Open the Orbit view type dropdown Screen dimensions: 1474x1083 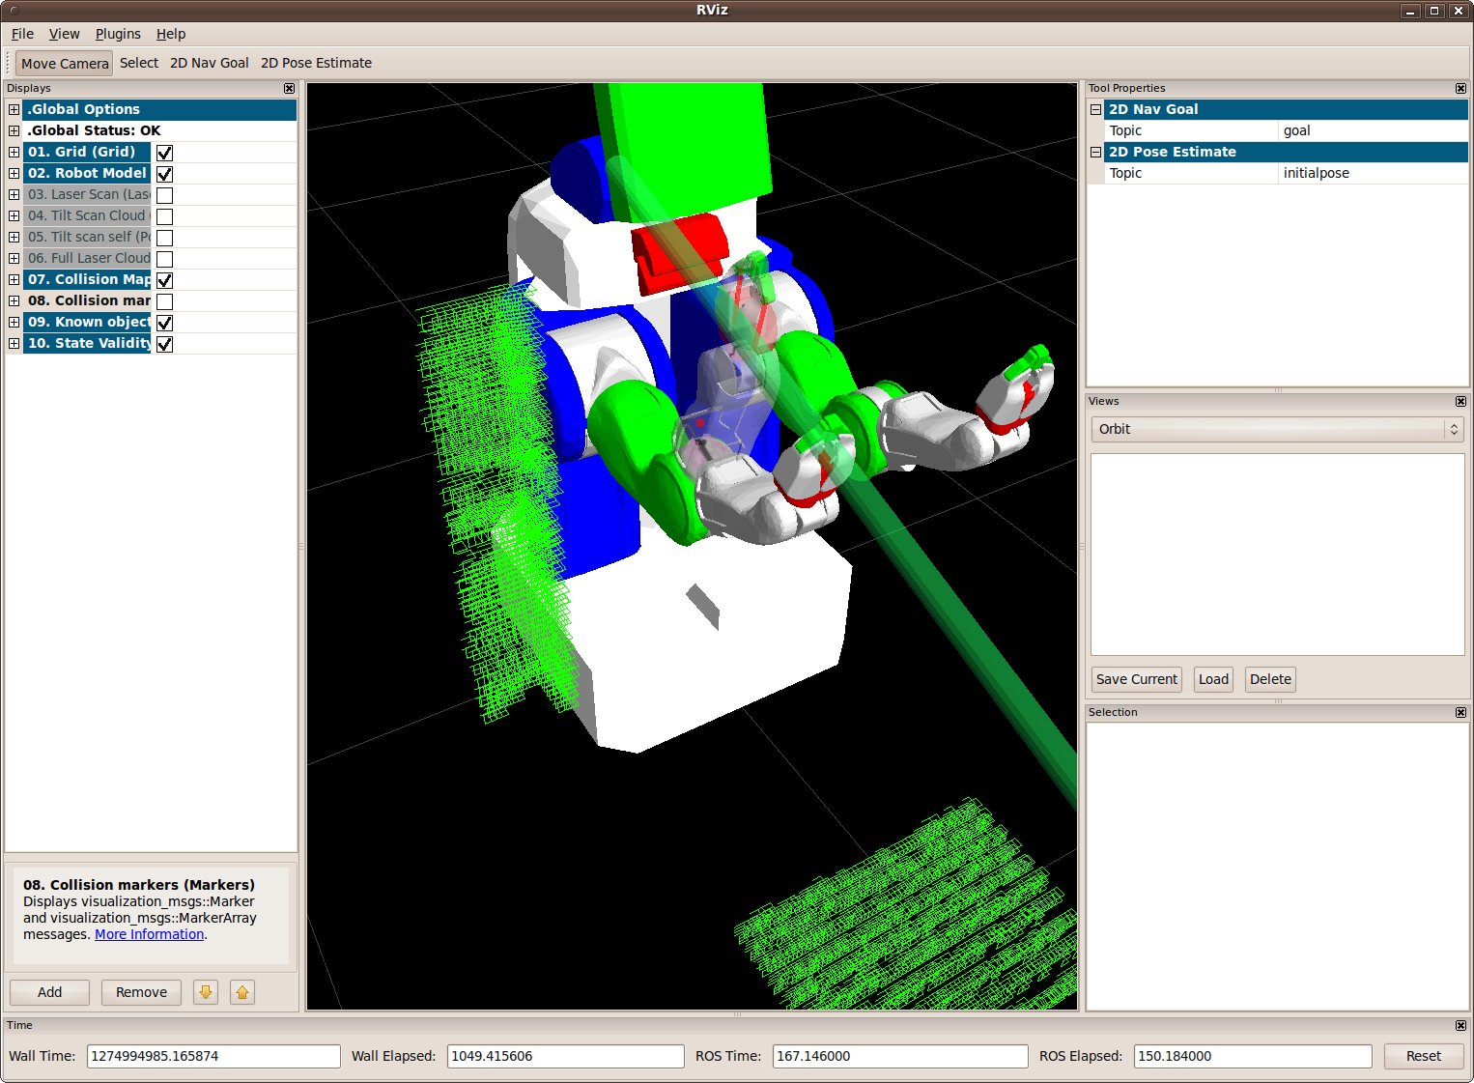(1277, 429)
